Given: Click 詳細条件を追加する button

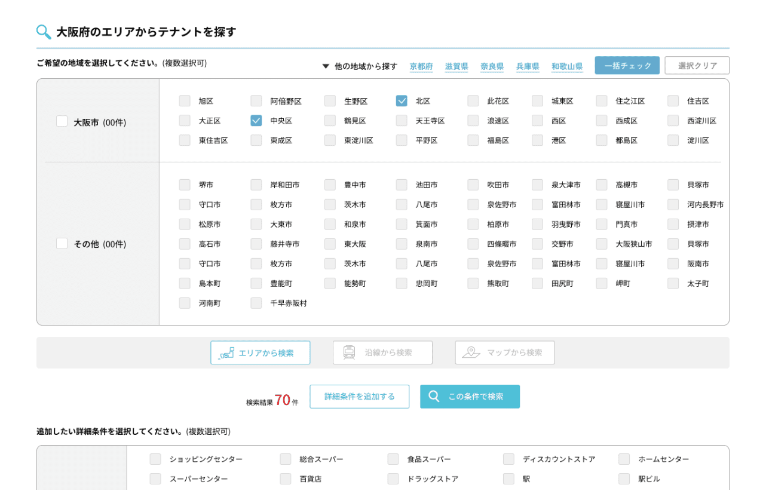Looking at the screenshot, I should [360, 397].
